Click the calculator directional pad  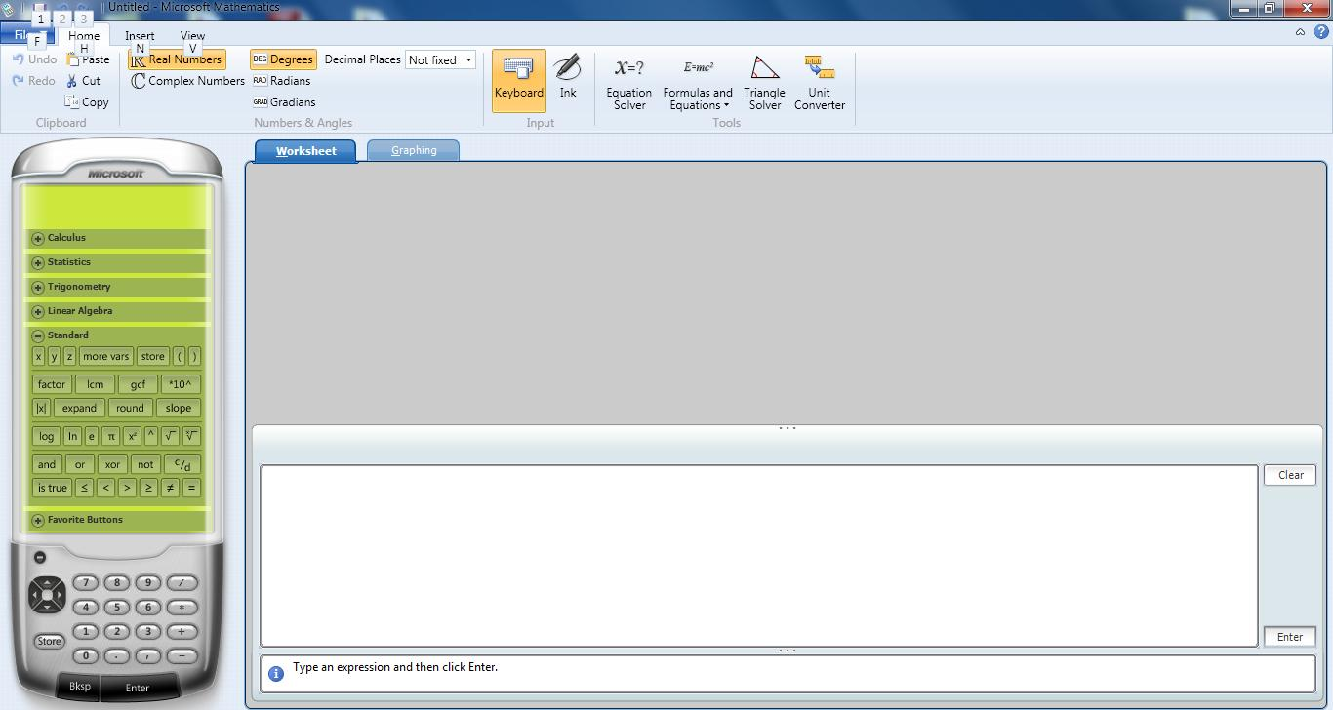tap(47, 594)
